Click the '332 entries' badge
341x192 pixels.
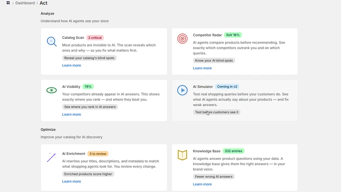coord(233,151)
